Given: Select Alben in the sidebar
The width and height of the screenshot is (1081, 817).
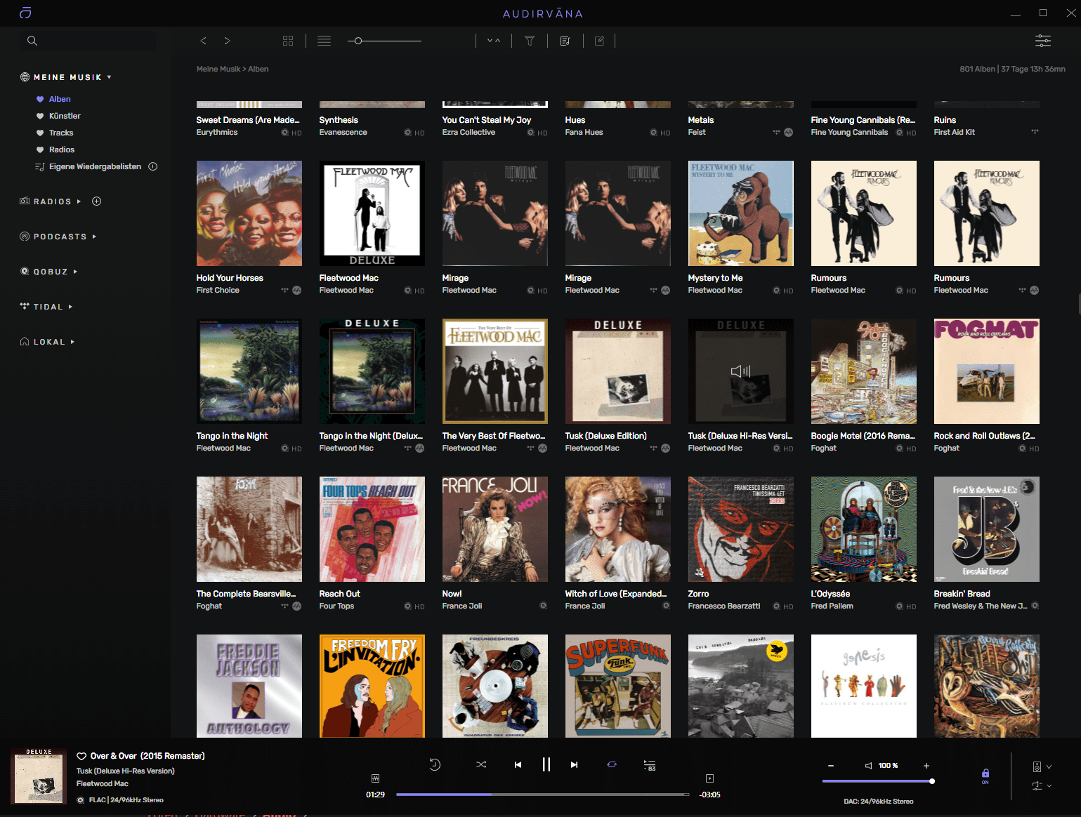Looking at the screenshot, I should 60,99.
